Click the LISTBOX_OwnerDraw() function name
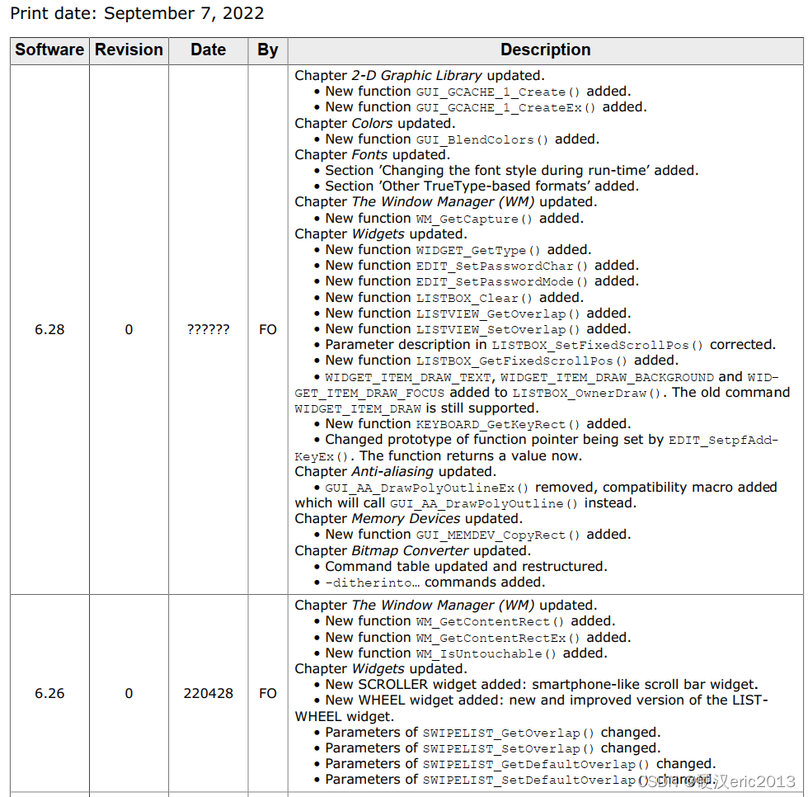 [586, 394]
